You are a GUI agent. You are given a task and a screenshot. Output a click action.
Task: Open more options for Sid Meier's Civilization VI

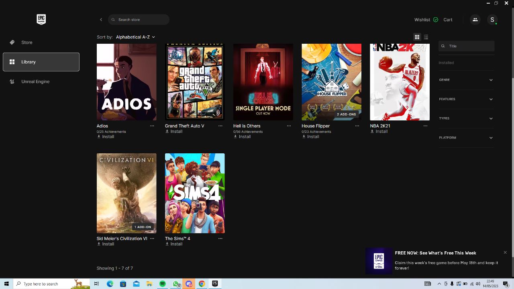click(x=152, y=238)
